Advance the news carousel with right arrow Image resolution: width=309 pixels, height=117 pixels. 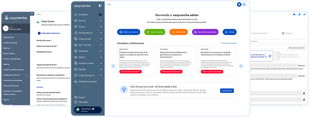point(241,66)
